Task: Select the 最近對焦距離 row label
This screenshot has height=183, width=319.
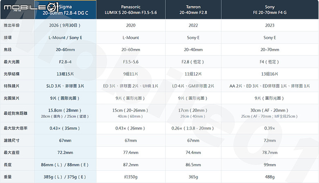Action: 16,113
